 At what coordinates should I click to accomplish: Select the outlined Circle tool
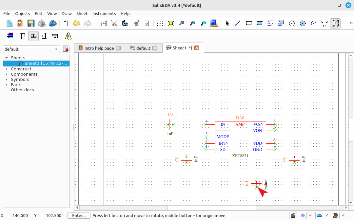coord(292,23)
